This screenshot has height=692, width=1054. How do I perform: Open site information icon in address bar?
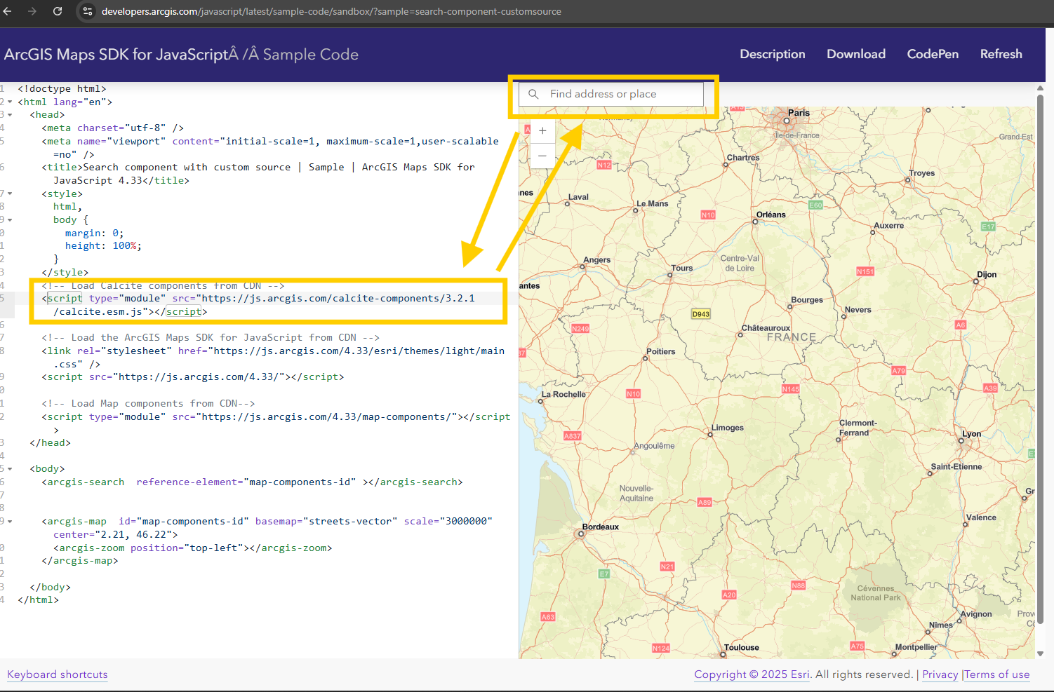(88, 11)
